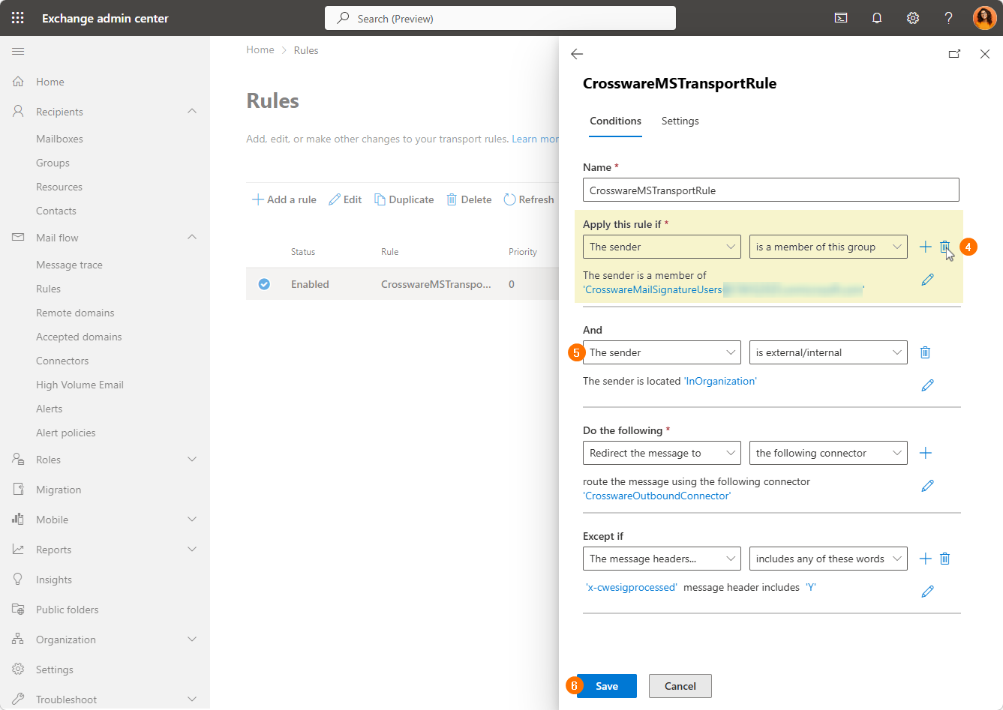Add another exception under Except if
This screenshot has height=710, width=1003.
pos(926,559)
